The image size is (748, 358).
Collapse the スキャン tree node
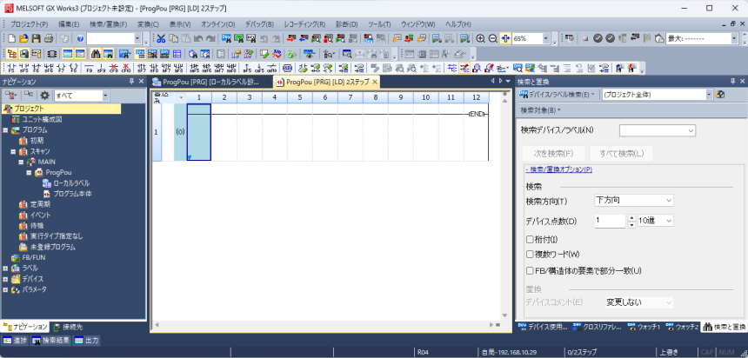(13, 150)
